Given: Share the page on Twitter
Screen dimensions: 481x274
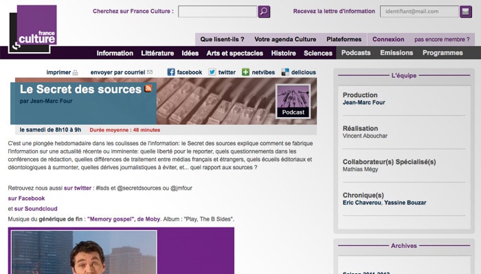Looking at the screenshot, I should [222, 72].
